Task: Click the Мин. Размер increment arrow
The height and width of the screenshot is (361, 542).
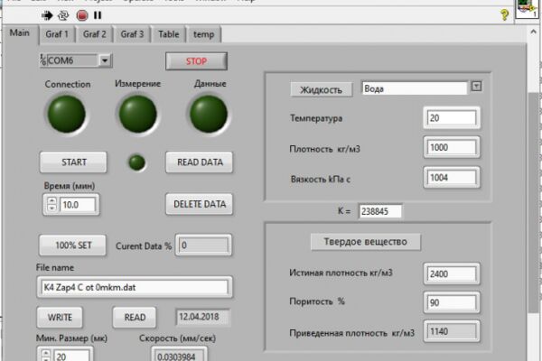Action: [46, 353]
